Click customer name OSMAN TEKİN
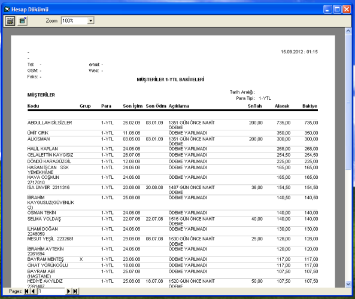 pyautogui.click(x=42, y=213)
